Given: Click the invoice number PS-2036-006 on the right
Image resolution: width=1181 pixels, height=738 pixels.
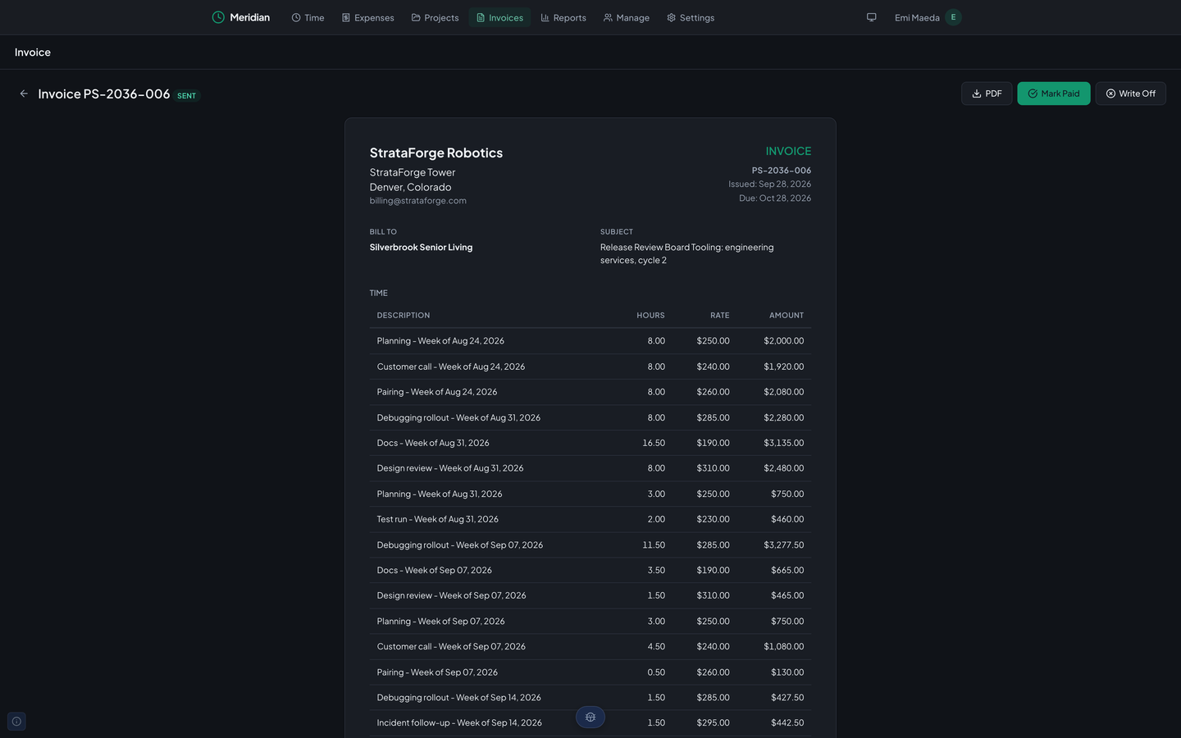Looking at the screenshot, I should tap(782, 171).
